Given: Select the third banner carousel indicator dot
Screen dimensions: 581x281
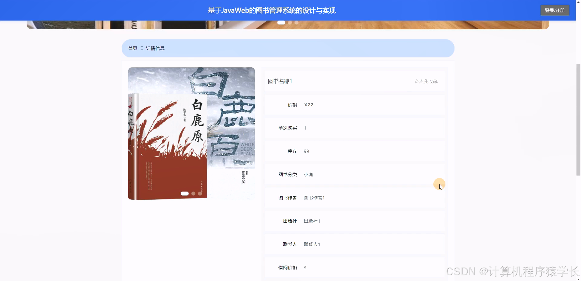Looking at the screenshot, I should [x=296, y=22].
